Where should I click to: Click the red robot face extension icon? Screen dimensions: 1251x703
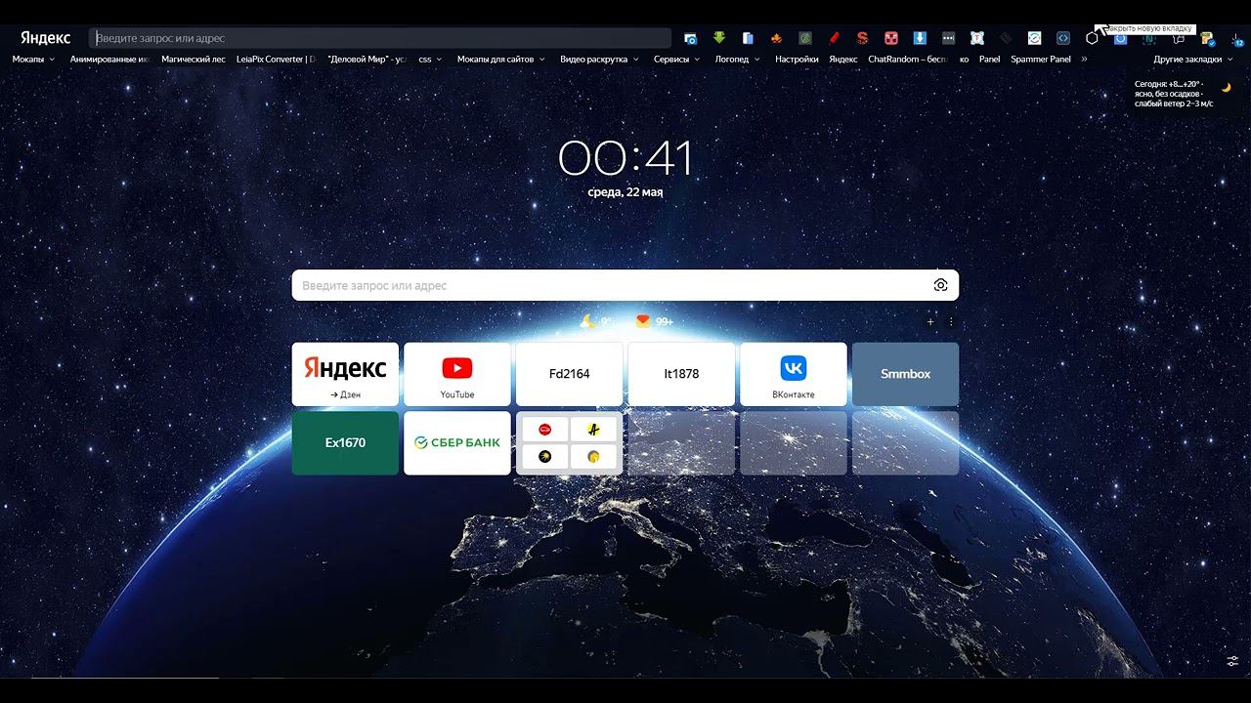(891, 38)
